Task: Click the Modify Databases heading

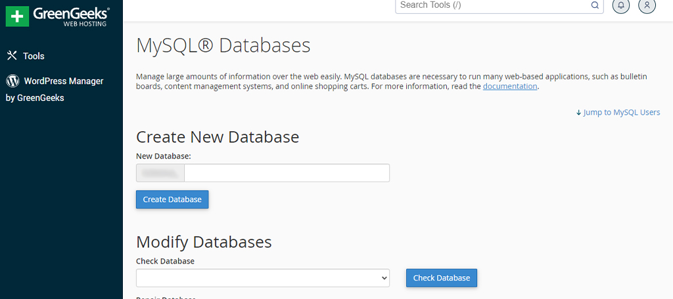Action: pyautogui.click(x=204, y=242)
